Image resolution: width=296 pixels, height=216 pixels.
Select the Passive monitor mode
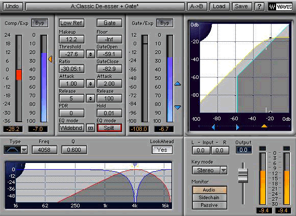point(210,205)
